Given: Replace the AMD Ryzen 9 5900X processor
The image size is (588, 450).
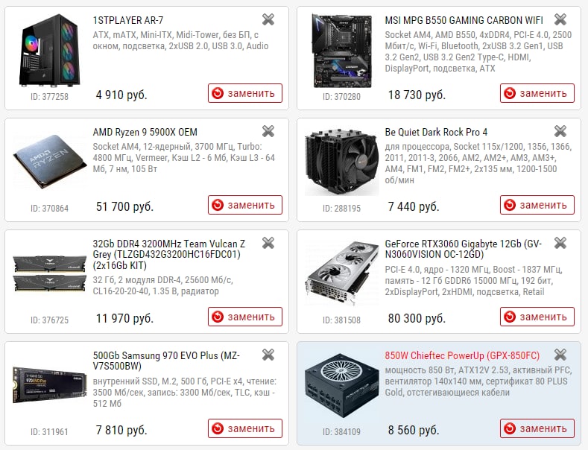Looking at the screenshot, I should [245, 205].
